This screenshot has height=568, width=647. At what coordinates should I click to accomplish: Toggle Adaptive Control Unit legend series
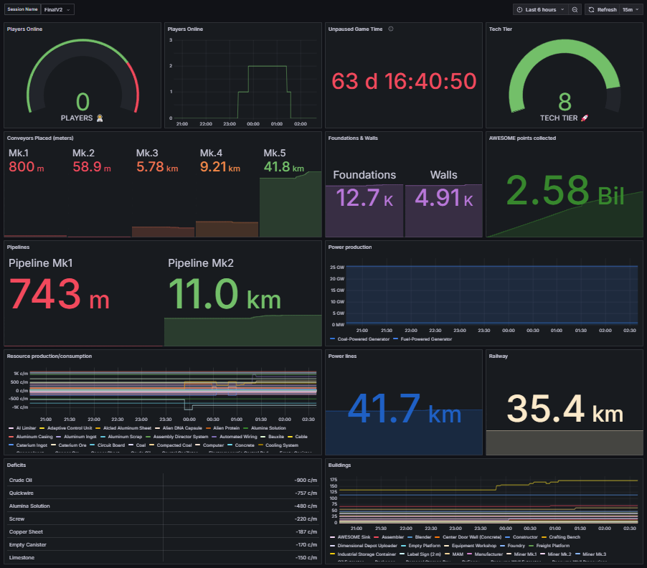[x=70, y=428]
